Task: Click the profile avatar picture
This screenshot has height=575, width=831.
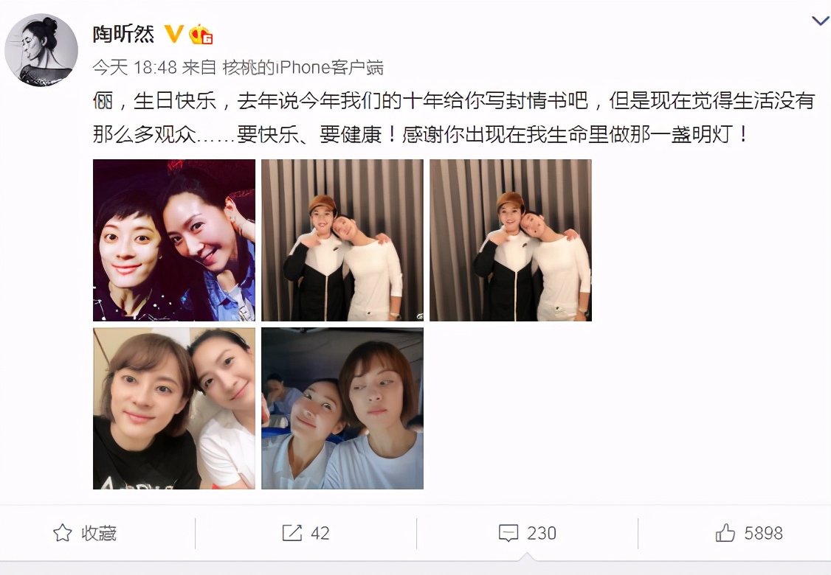Action: click(x=41, y=50)
